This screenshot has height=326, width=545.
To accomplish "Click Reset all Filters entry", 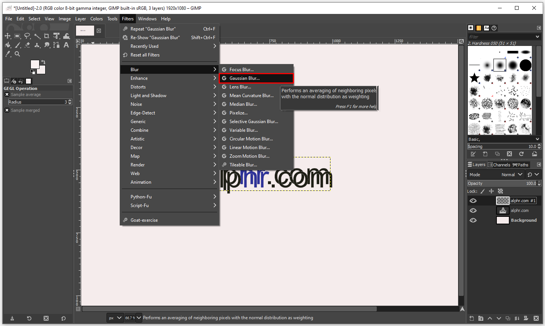I will (169, 55).
